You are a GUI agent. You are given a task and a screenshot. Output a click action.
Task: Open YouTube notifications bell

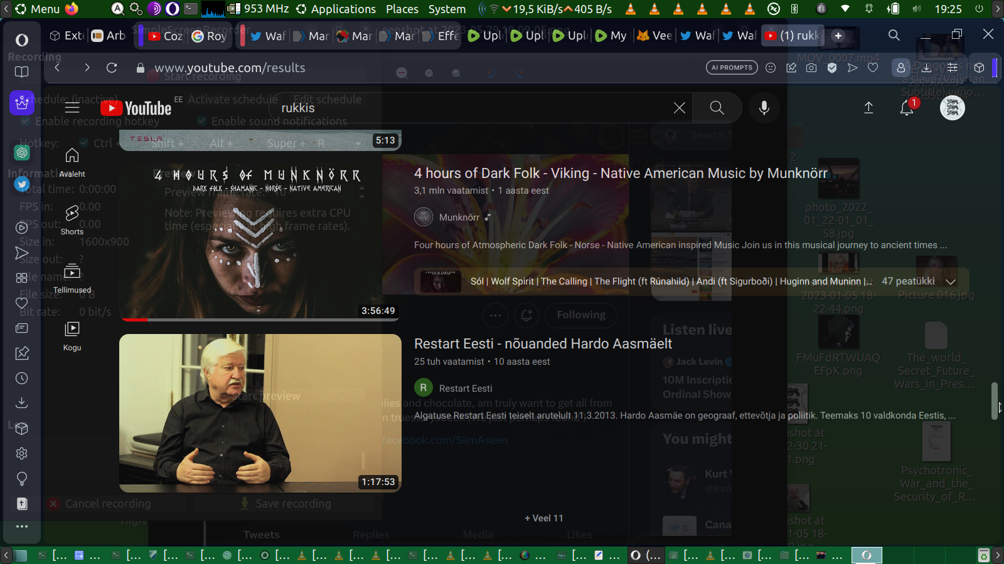point(907,108)
